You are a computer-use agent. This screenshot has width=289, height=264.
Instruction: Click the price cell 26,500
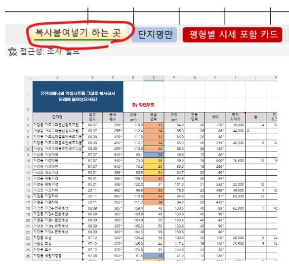pyautogui.click(x=235, y=238)
